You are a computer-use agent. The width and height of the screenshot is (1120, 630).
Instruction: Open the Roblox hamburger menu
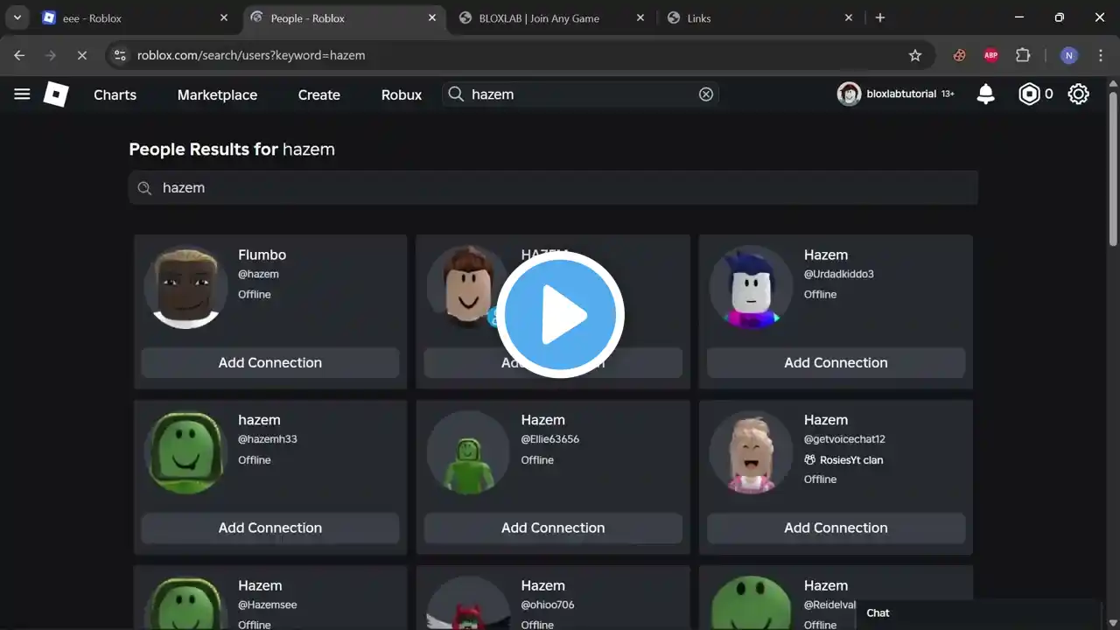22,94
